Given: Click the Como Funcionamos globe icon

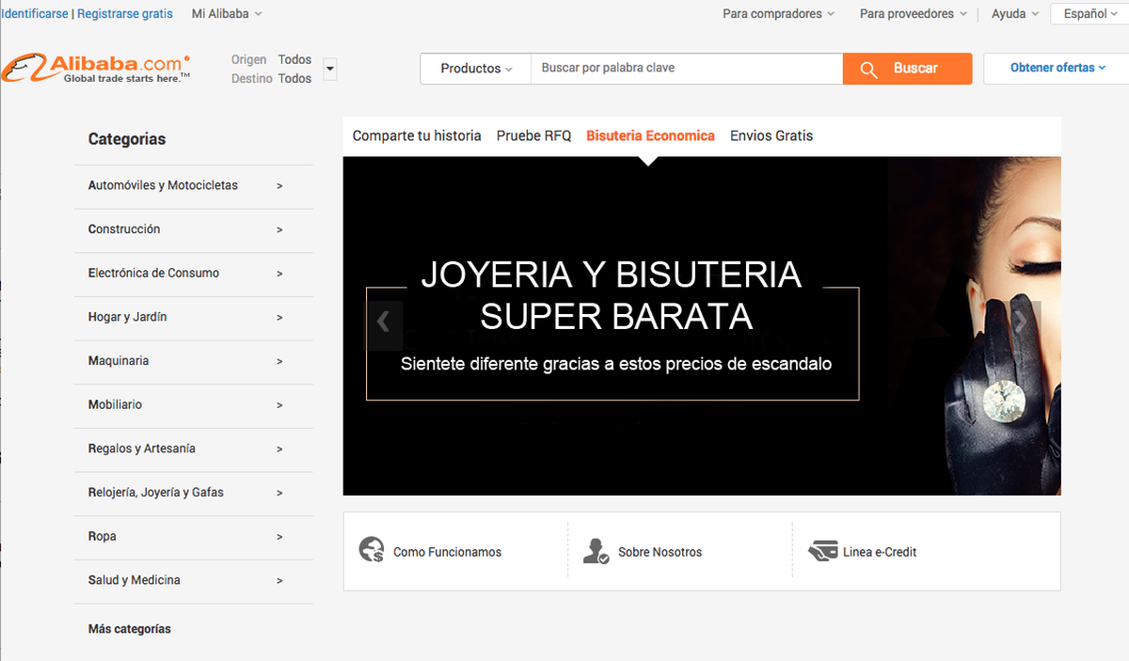Looking at the screenshot, I should tap(371, 549).
